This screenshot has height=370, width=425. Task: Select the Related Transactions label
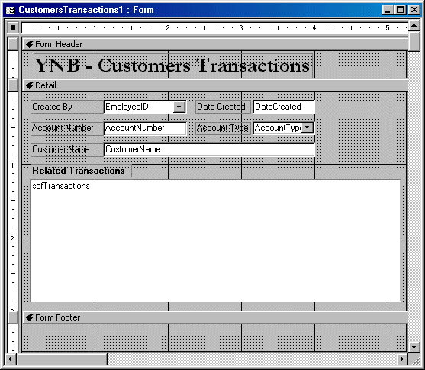pos(81,171)
